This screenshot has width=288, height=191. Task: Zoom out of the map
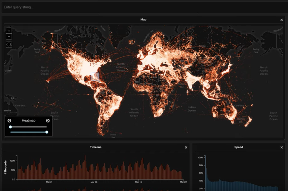point(9,37)
